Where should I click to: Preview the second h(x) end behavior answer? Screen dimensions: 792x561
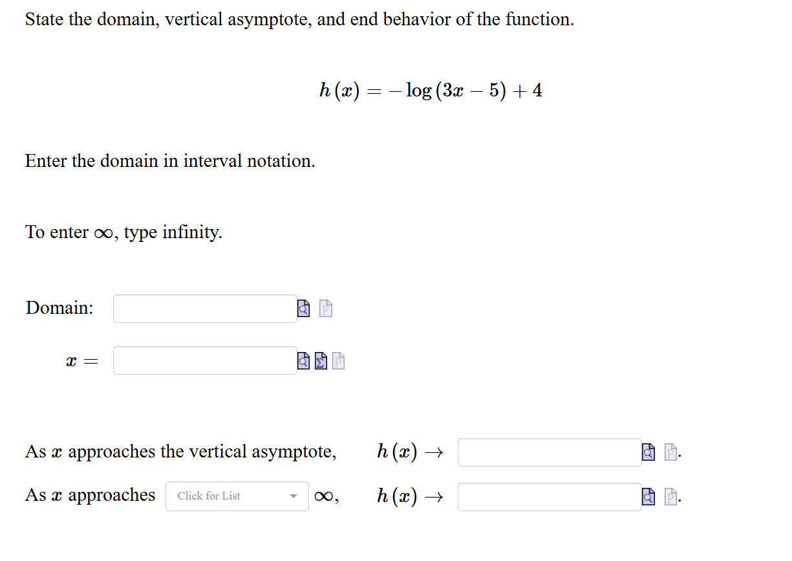click(648, 496)
